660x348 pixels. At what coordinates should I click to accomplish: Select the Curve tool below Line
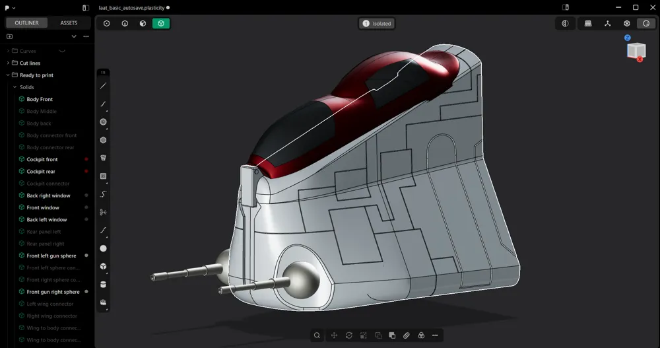[x=103, y=104]
